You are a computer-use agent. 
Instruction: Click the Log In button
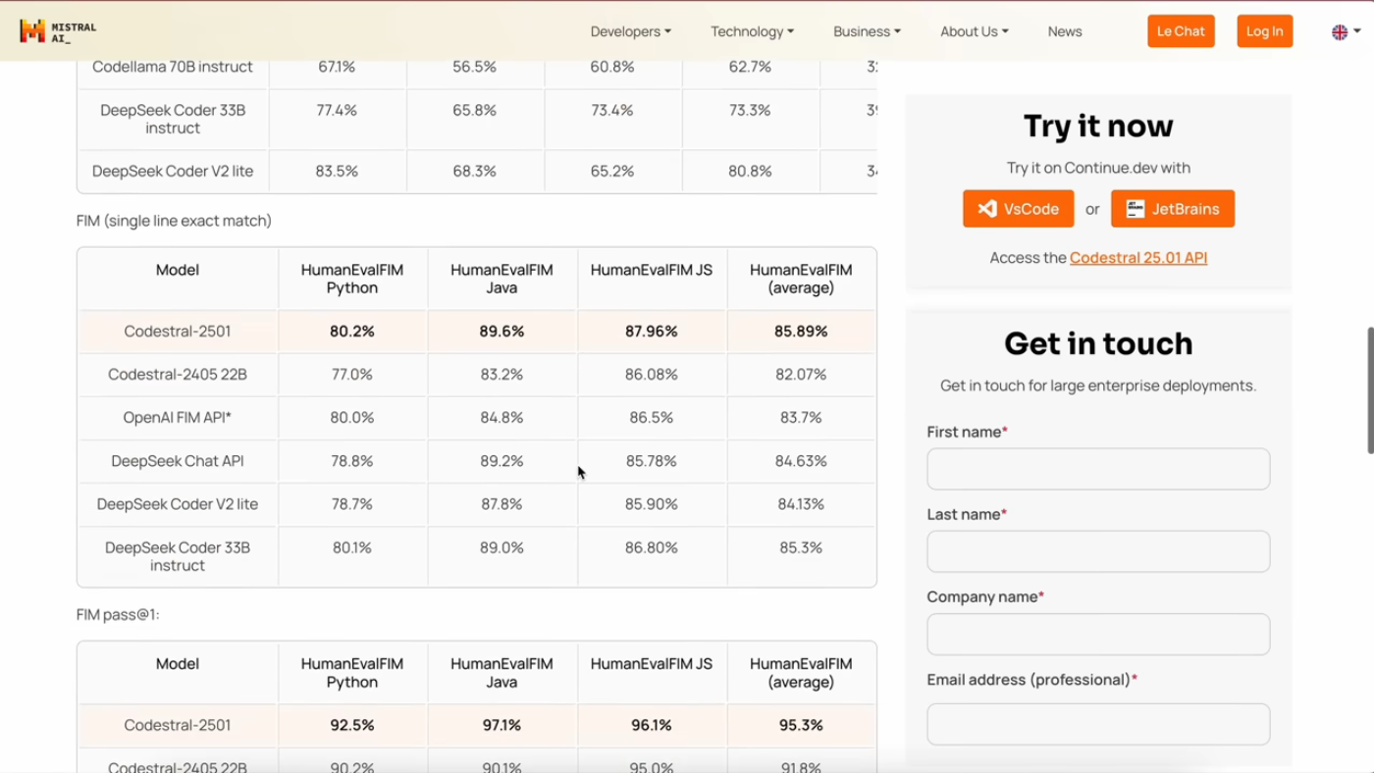(1264, 31)
